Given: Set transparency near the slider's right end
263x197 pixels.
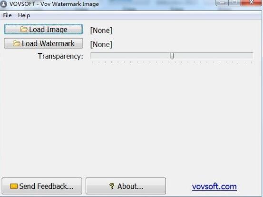Looking at the screenshot, I should (250, 56).
